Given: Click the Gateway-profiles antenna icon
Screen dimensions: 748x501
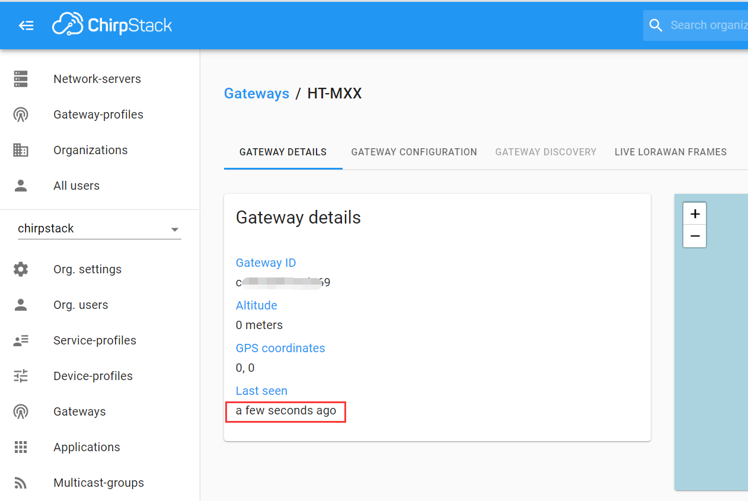Looking at the screenshot, I should 21,114.
